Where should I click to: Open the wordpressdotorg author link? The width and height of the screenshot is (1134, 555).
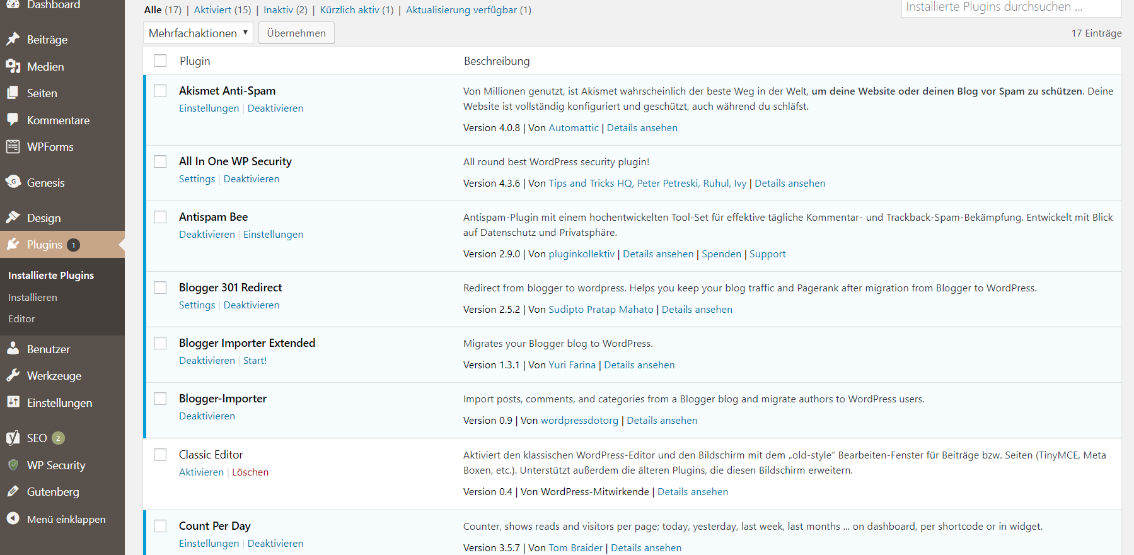click(x=580, y=420)
